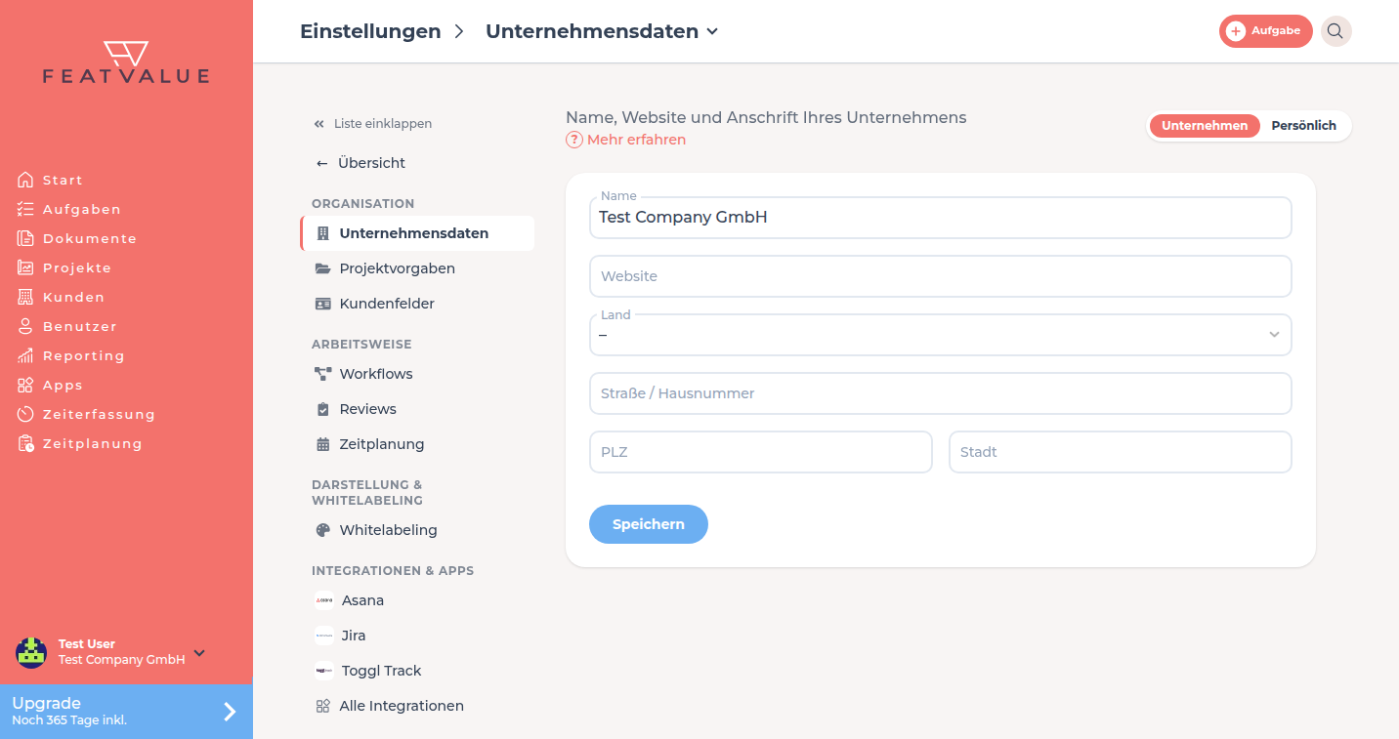Click the Toggl Track integration icon
Image resolution: width=1399 pixels, height=739 pixels.
click(324, 671)
